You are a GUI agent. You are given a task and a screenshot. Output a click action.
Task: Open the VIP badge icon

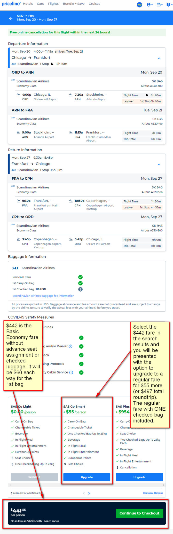pyautogui.click(x=139, y=5)
